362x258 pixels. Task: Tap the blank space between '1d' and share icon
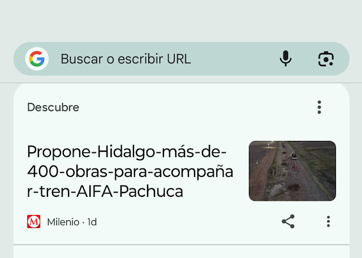188,222
